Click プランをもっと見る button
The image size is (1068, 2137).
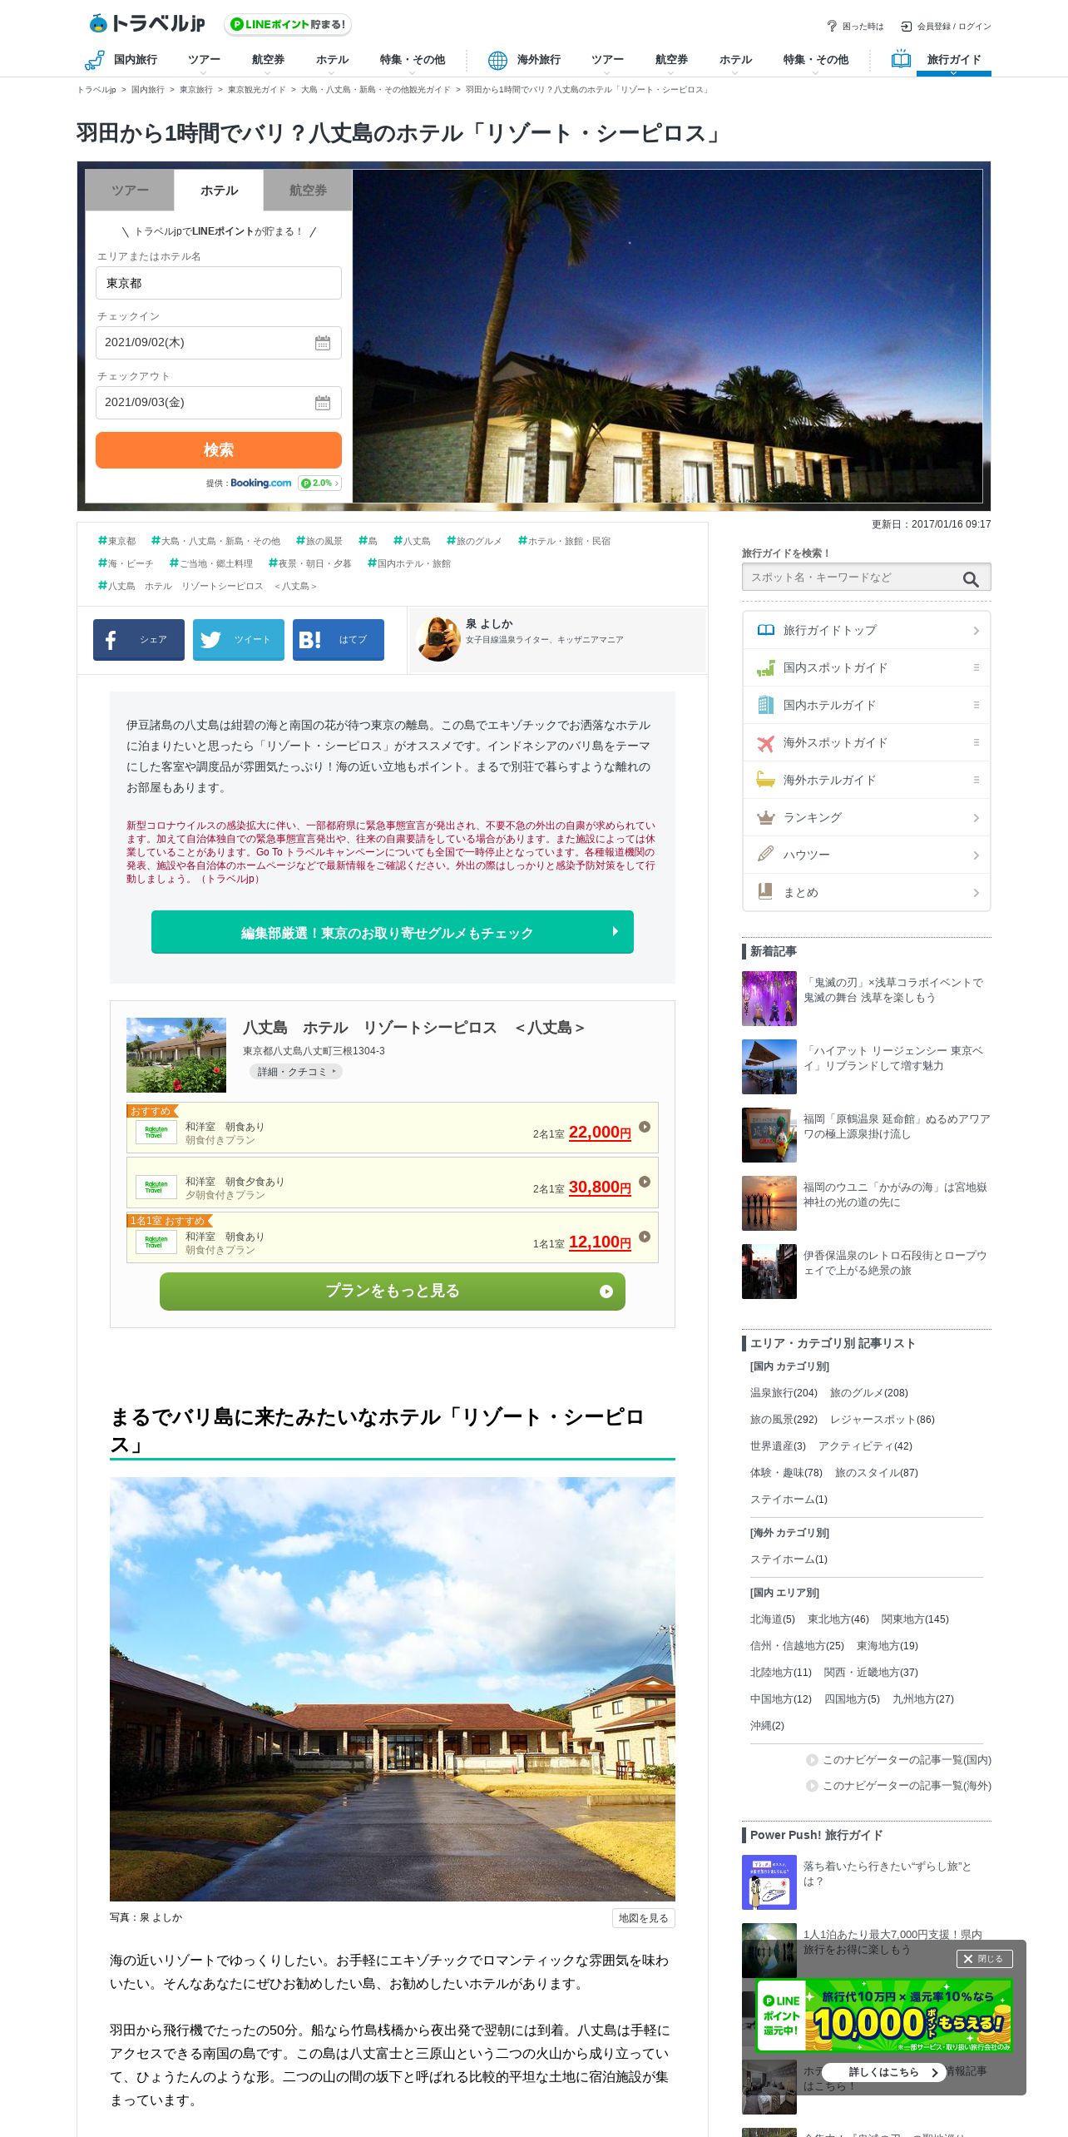393,1291
